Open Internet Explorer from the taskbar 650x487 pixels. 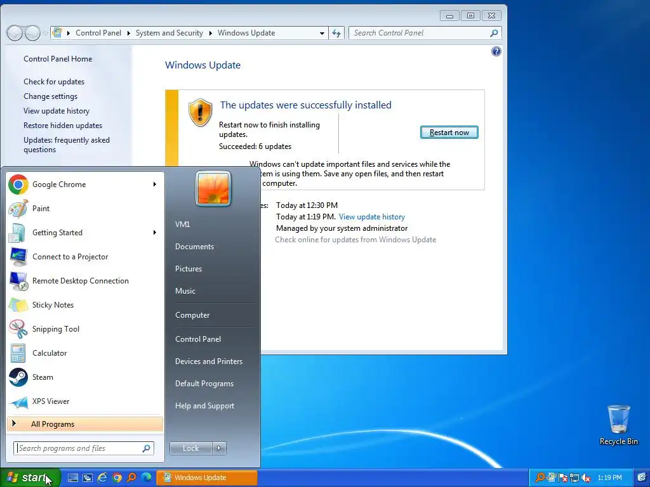(102, 477)
